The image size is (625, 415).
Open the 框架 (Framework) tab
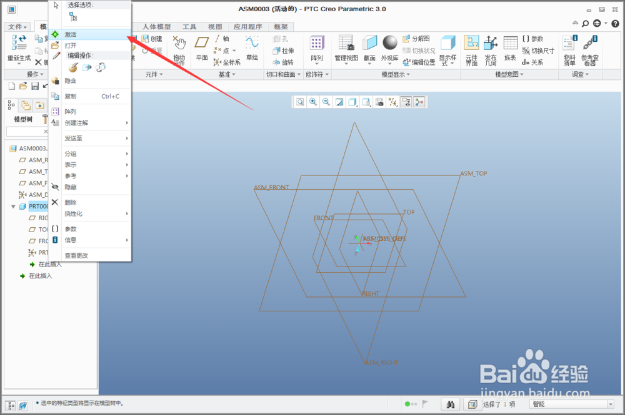click(281, 27)
